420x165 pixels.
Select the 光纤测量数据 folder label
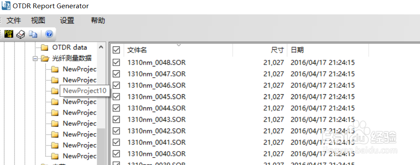click(x=71, y=58)
